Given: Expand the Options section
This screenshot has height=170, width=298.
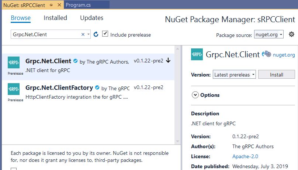Looking at the screenshot, I should point(195,95).
